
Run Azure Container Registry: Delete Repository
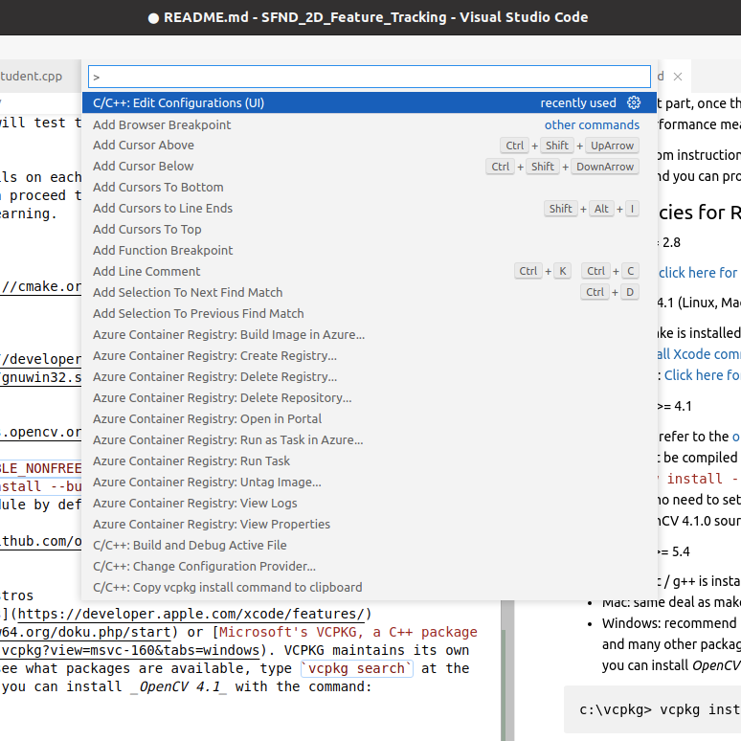[370, 398]
